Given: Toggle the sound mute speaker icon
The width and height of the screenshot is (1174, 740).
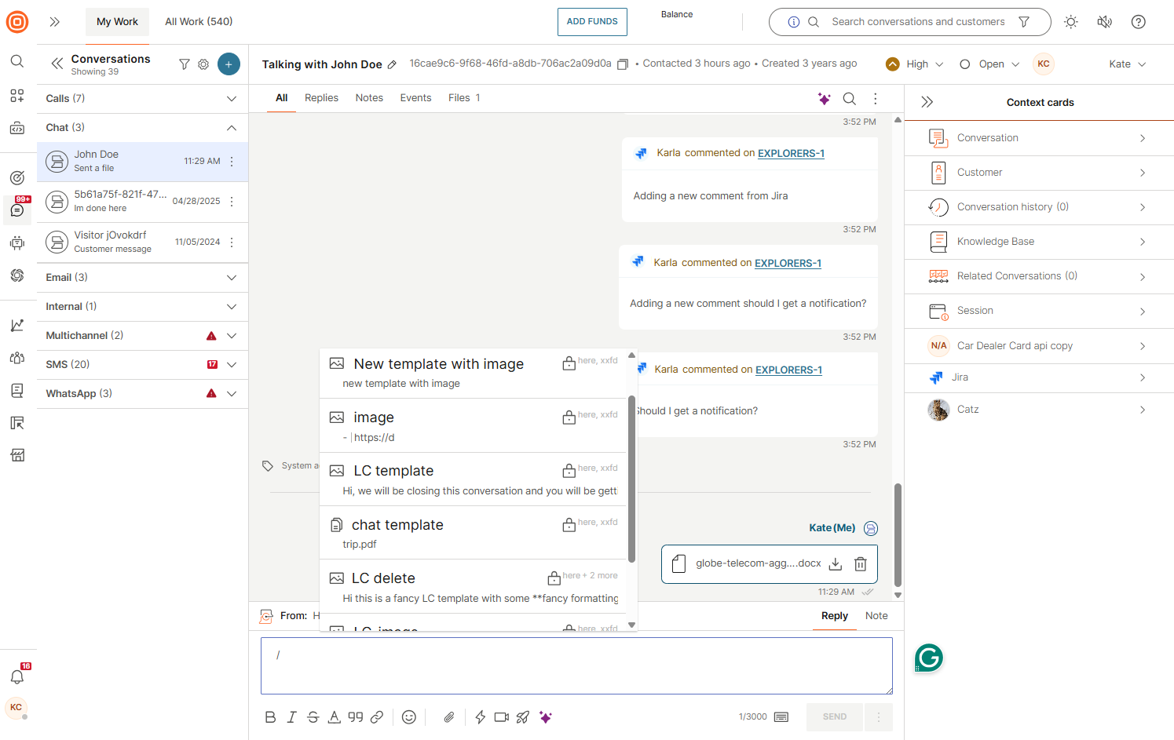Looking at the screenshot, I should 1104,22.
